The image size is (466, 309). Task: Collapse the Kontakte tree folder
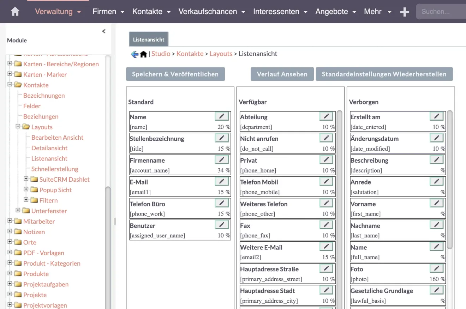point(10,85)
